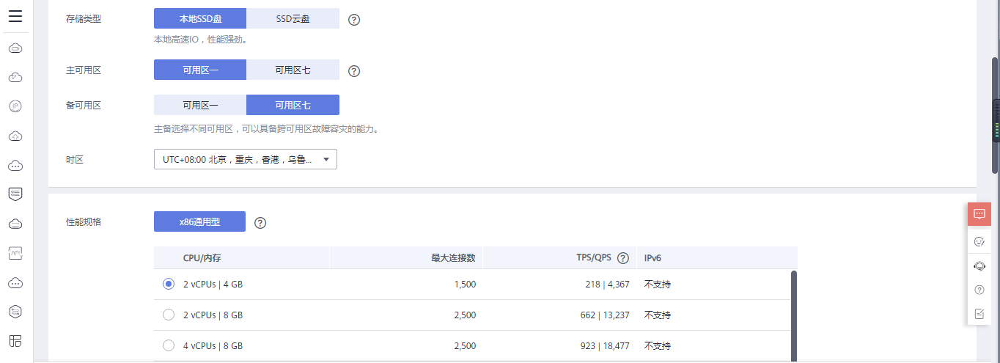Set 主可用区 to 可用区七
The image size is (1000, 363).
click(x=293, y=70)
